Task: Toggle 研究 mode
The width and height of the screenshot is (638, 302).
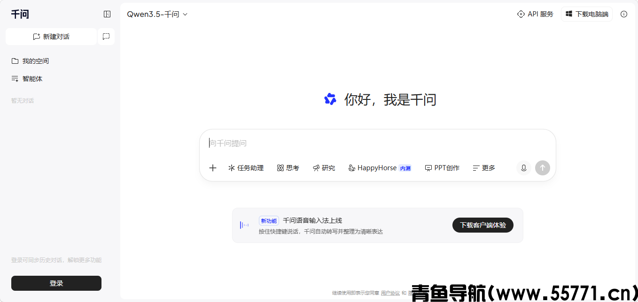Action: [324, 168]
